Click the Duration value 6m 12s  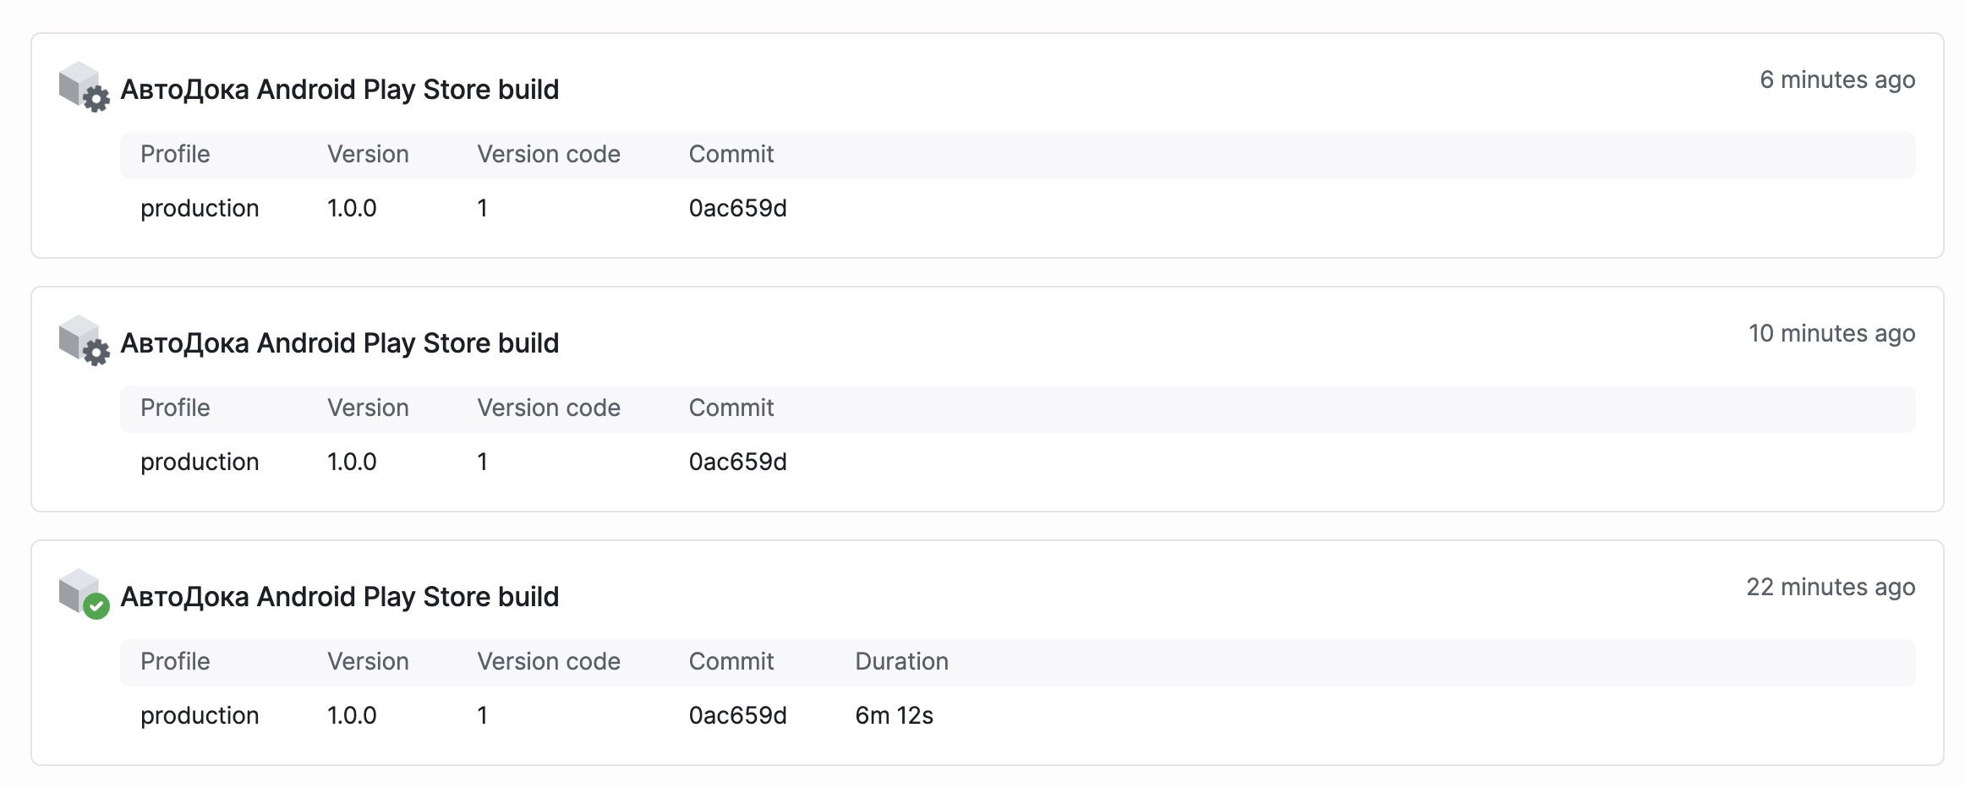[x=895, y=715]
